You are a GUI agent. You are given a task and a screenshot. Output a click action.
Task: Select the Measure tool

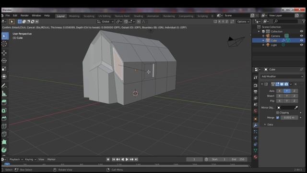click(x=4, y=94)
